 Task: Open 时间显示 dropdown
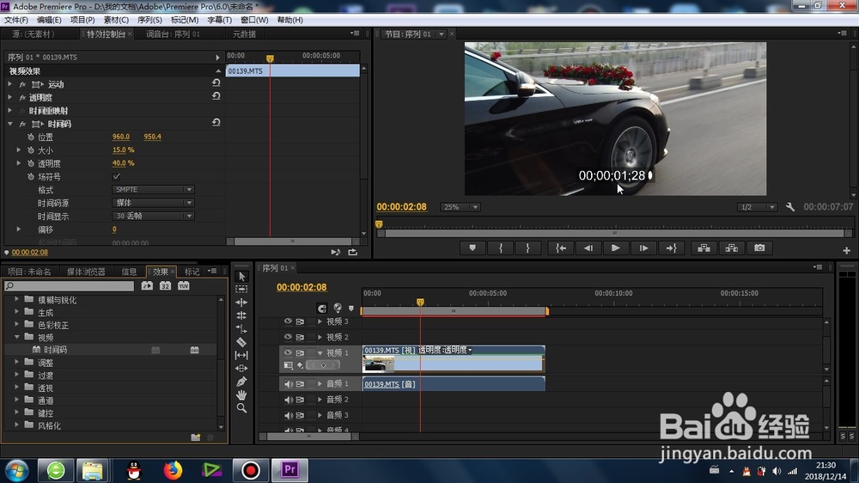pyautogui.click(x=153, y=216)
